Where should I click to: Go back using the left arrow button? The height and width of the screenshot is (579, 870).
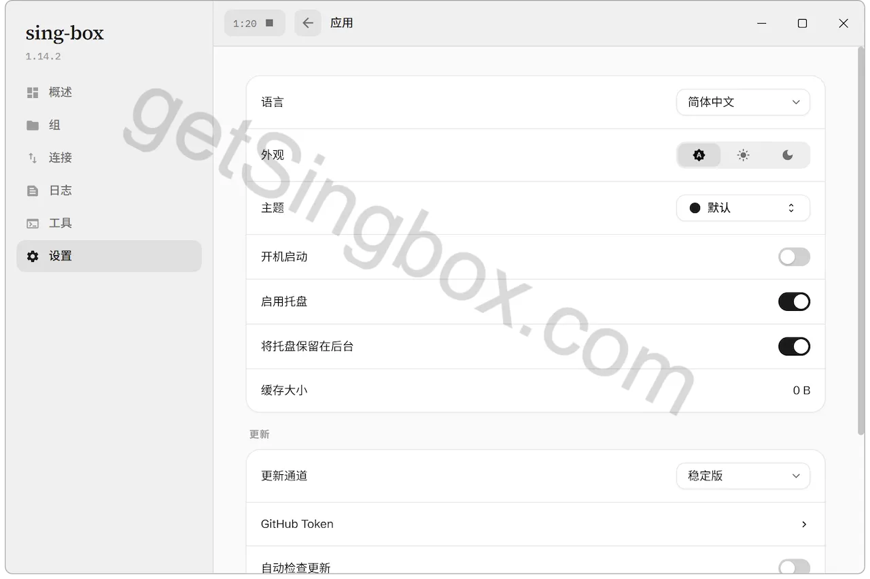308,23
